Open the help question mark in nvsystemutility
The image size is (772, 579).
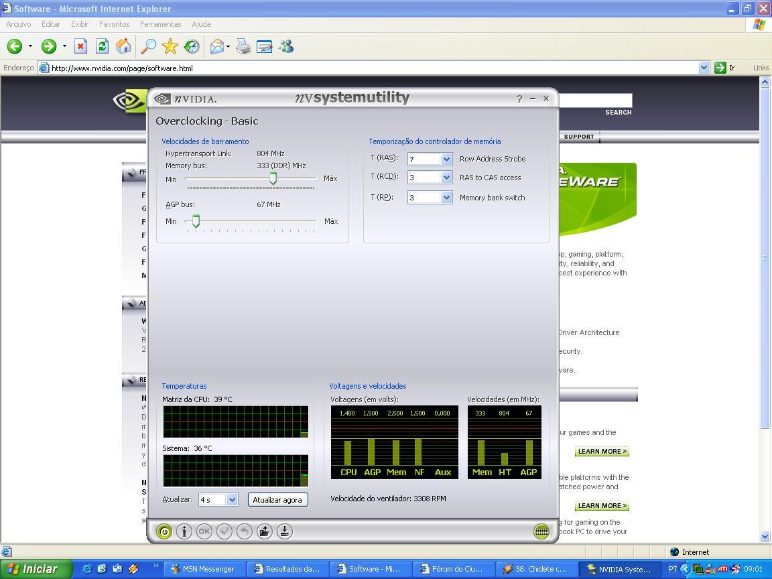pos(519,99)
